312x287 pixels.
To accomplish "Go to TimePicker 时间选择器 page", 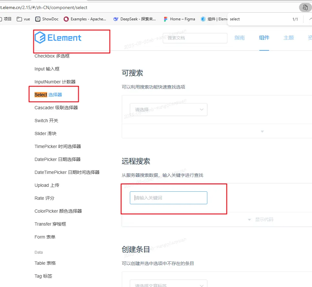I will (58, 147).
